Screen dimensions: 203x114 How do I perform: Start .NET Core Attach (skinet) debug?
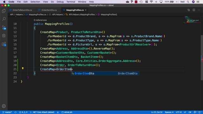pyautogui.click(x=42, y=112)
